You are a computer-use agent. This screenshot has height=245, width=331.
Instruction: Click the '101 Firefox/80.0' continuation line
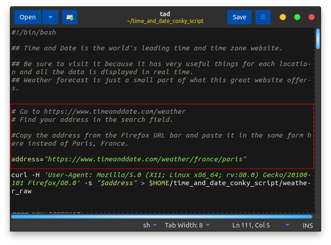[x=161, y=183]
